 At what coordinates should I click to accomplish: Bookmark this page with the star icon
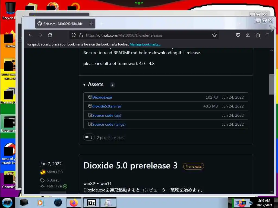click(214, 35)
